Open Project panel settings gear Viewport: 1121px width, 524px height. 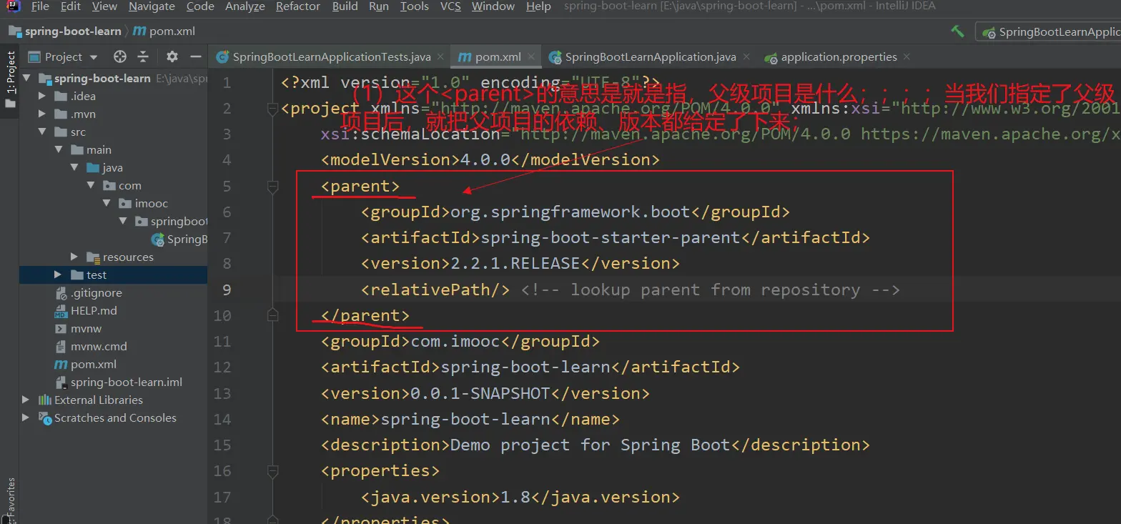(172, 56)
